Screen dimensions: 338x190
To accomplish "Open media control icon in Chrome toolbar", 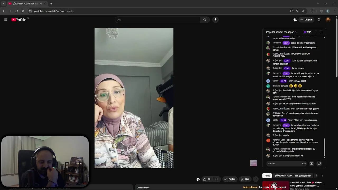I will tap(321, 11).
